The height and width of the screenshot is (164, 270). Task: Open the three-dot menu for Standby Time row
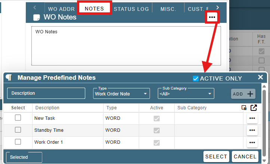pos(252,130)
